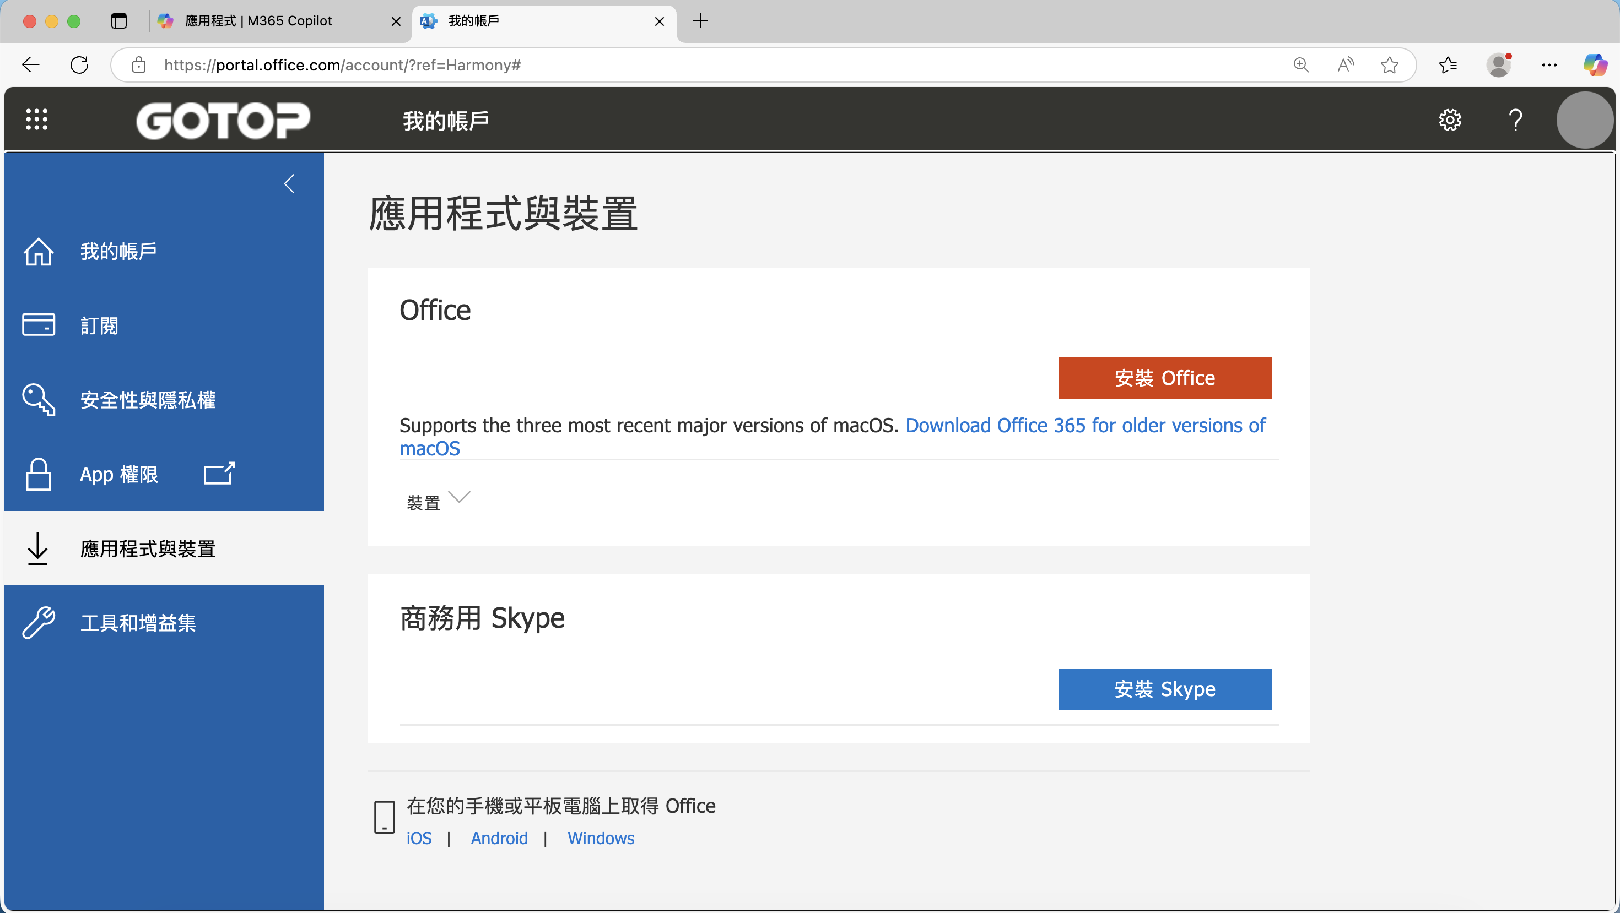Screen dimensions: 1620x913
Task: Open the account profile avatar circle
Action: (1584, 119)
